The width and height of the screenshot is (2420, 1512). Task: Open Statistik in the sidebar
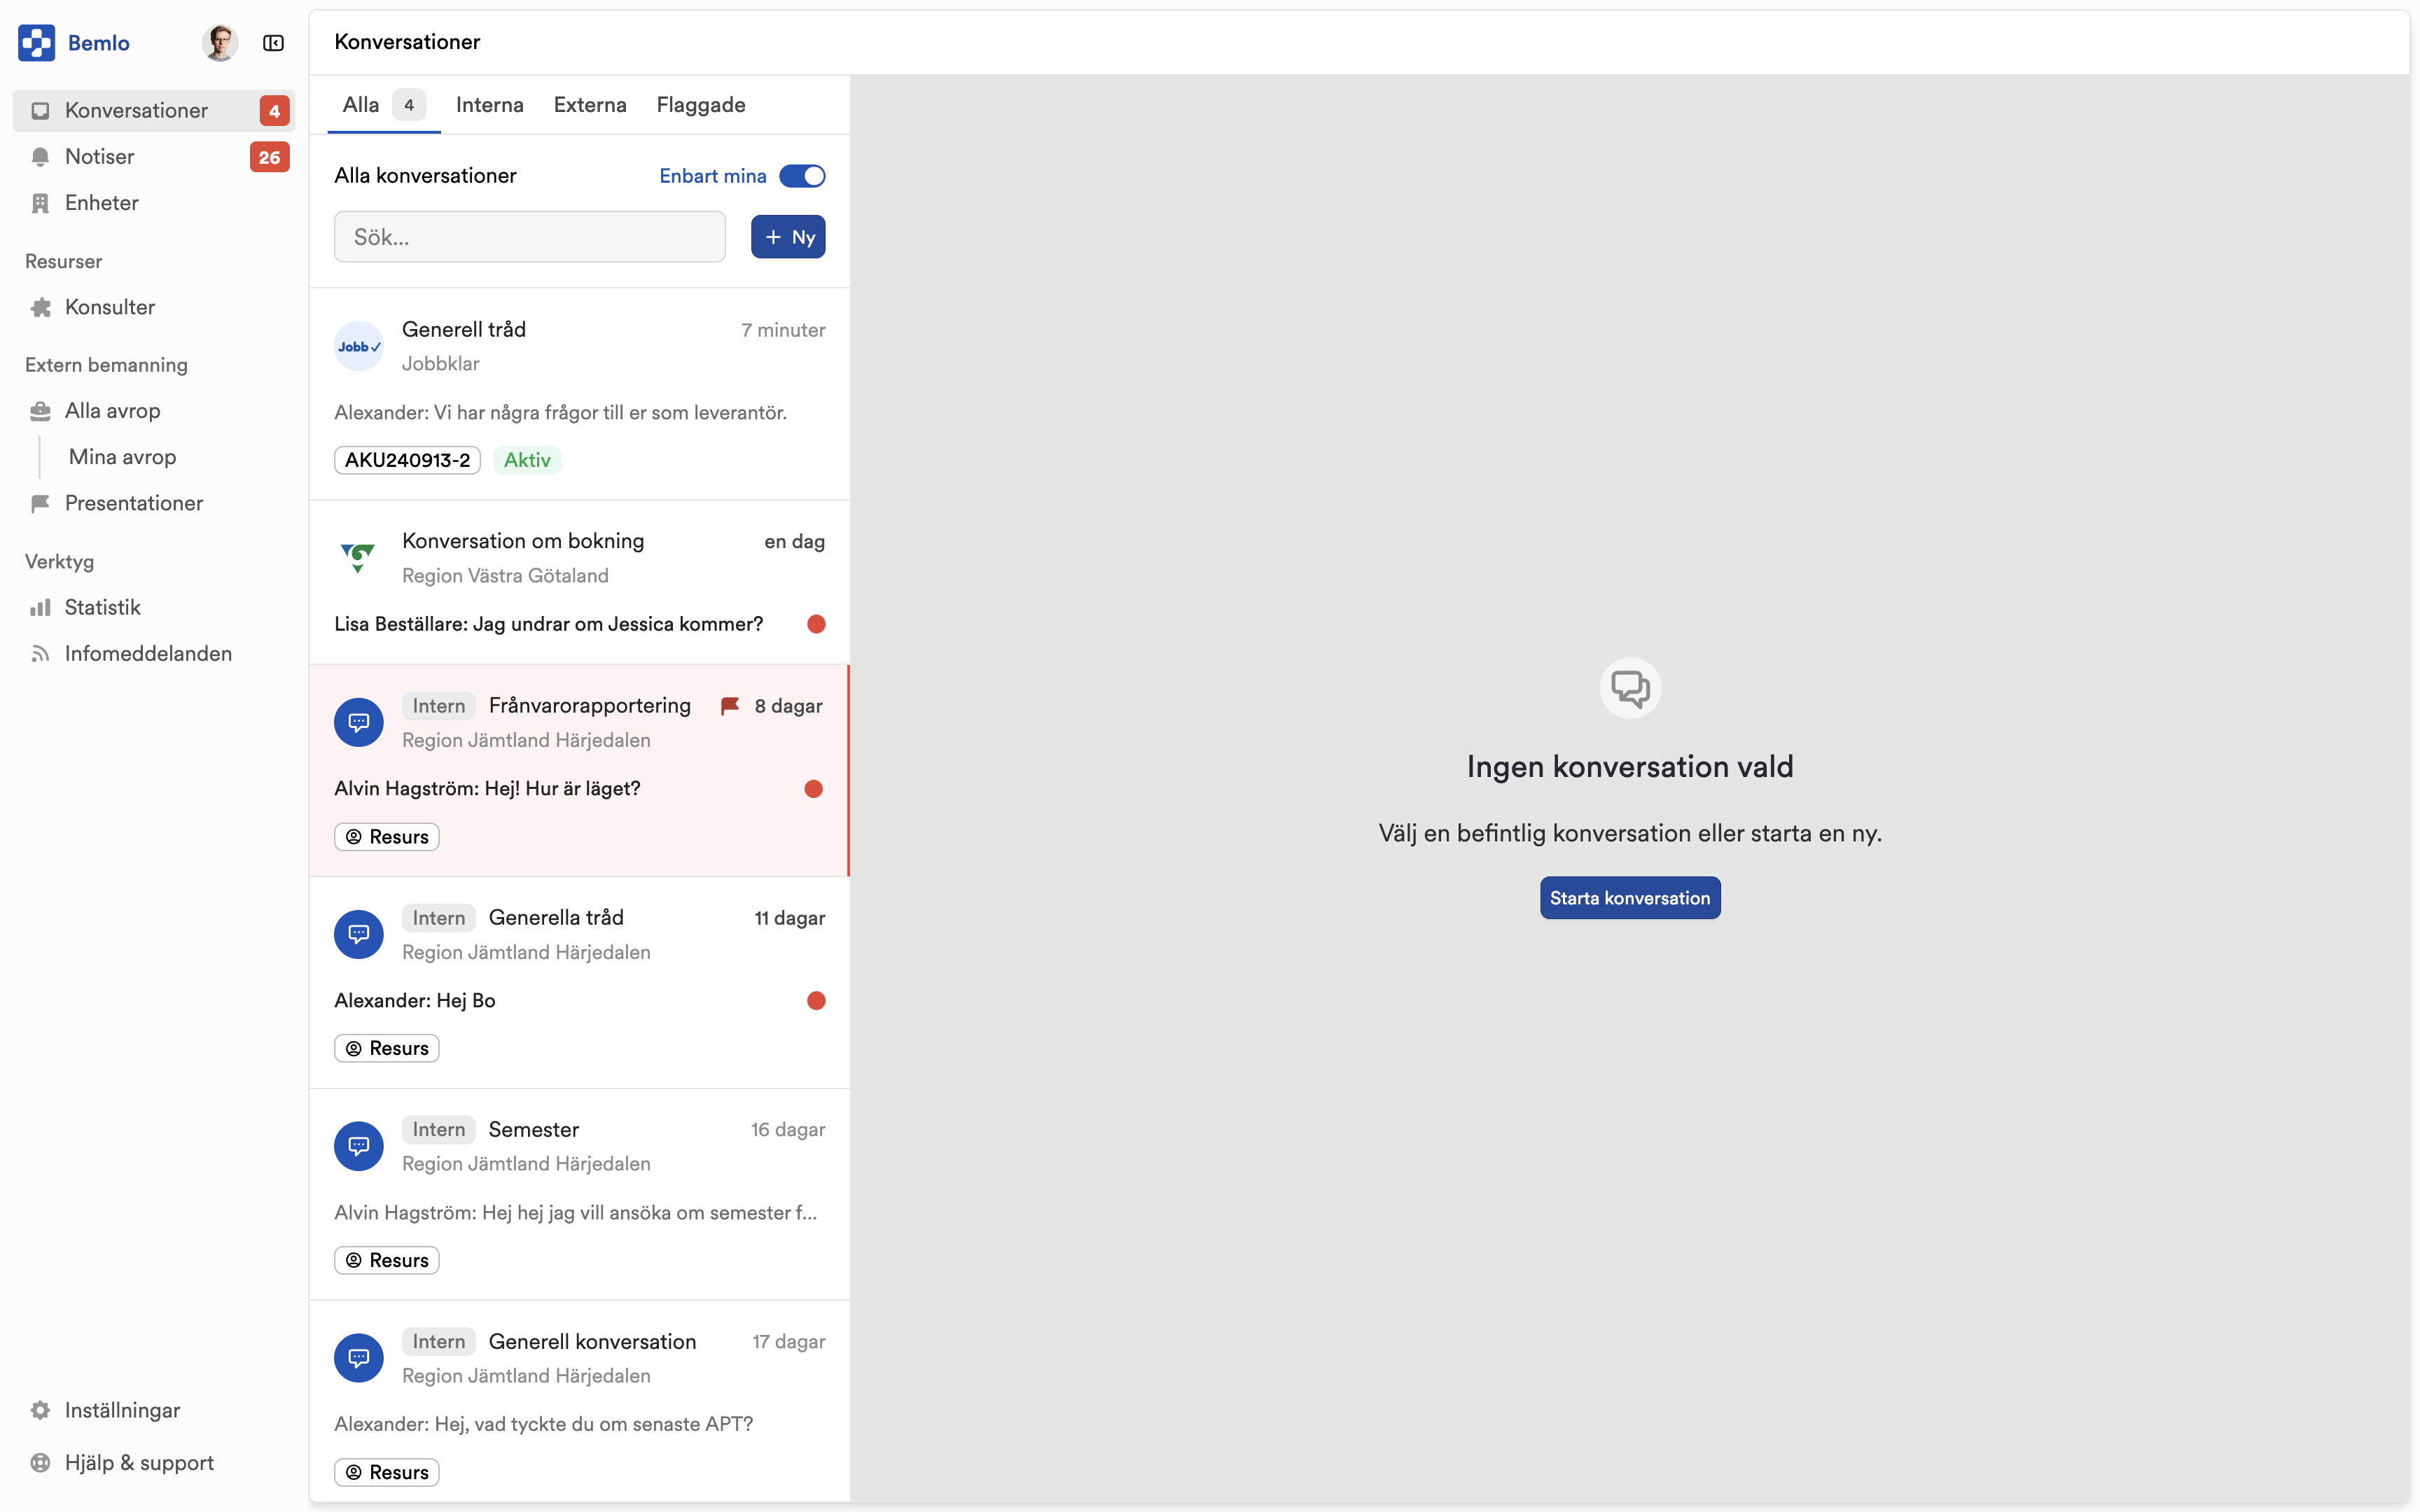[154, 607]
